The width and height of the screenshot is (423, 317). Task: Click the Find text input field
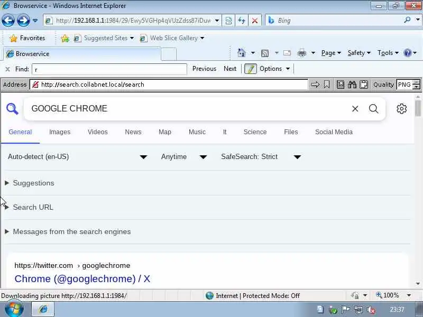(109, 69)
